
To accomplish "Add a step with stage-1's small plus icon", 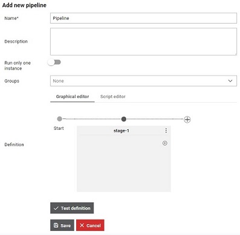I will click(x=165, y=143).
